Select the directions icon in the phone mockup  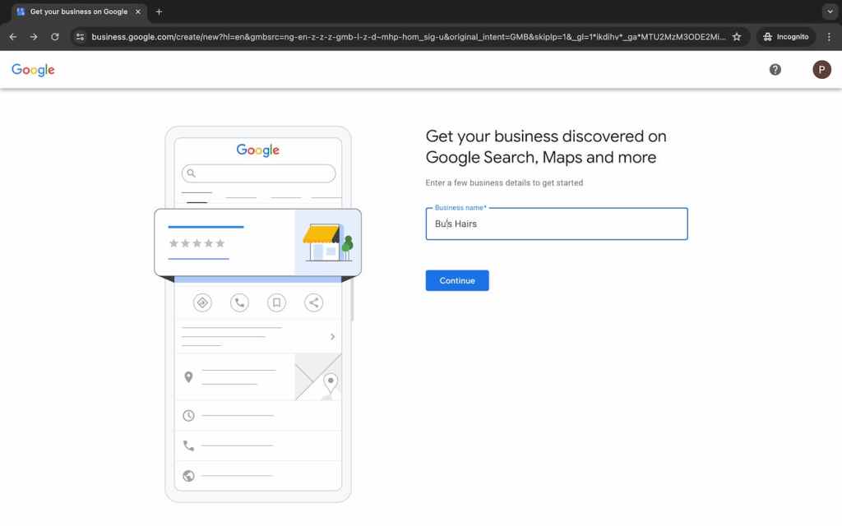point(202,302)
